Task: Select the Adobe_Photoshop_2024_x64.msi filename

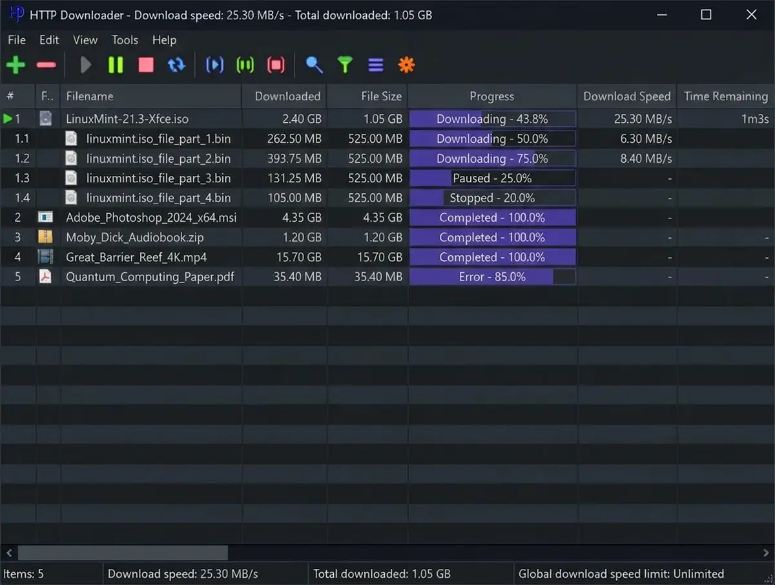Action: pyautogui.click(x=151, y=218)
